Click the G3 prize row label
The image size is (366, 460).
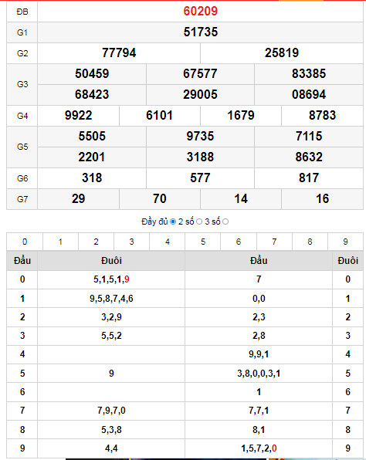(22, 84)
